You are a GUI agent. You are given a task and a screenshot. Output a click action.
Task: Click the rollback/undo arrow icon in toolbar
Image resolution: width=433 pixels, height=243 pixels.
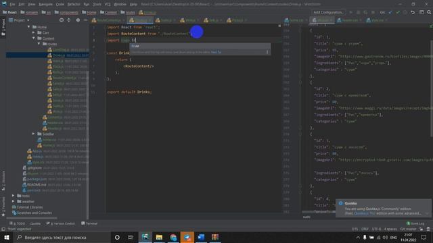pyautogui.click(x=413, y=12)
